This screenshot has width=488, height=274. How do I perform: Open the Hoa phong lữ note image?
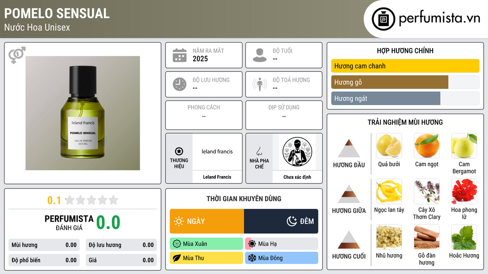[x=464, y=191]
